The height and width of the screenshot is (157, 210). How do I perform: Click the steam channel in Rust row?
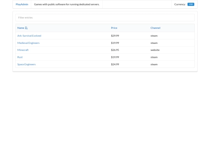point(154,57)
